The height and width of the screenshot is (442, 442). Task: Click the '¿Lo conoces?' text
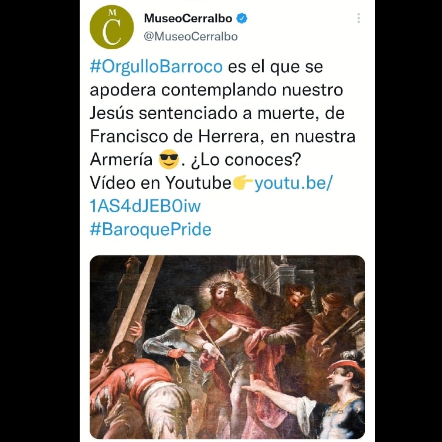point(246,160)
